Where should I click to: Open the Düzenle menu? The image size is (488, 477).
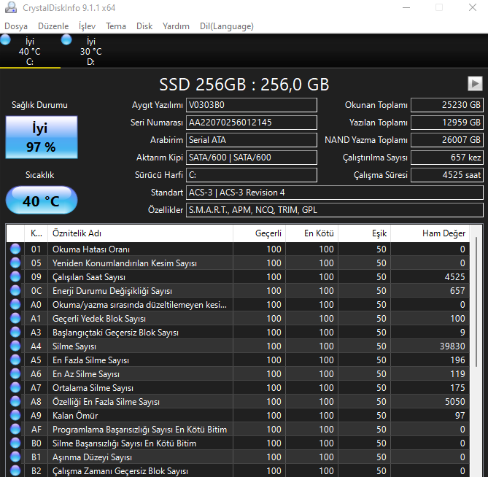pos(53,26)
